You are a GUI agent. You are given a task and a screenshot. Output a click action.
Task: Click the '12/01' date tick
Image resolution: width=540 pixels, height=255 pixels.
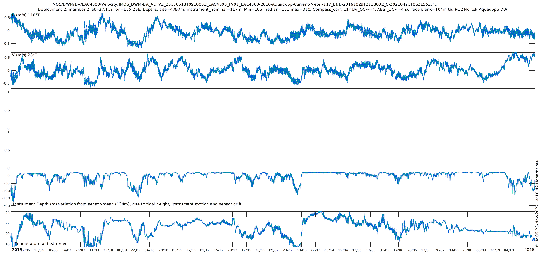coord(246,250)
